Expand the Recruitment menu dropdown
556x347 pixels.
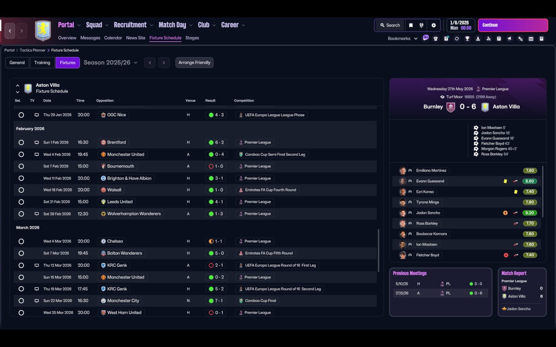(x=151, y=25)
